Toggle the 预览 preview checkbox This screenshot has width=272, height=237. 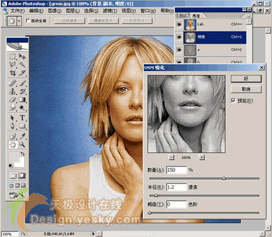pos(233,100)
